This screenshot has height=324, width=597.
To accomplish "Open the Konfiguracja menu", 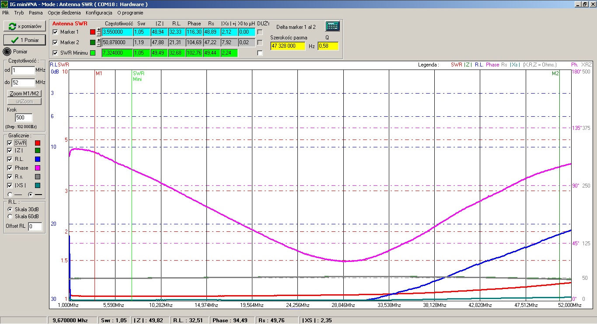I will pyautogui.click(x=99, y=13).
